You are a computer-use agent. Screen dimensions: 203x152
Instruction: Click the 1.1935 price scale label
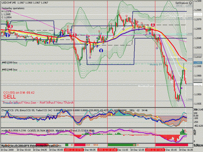(198, 104)
